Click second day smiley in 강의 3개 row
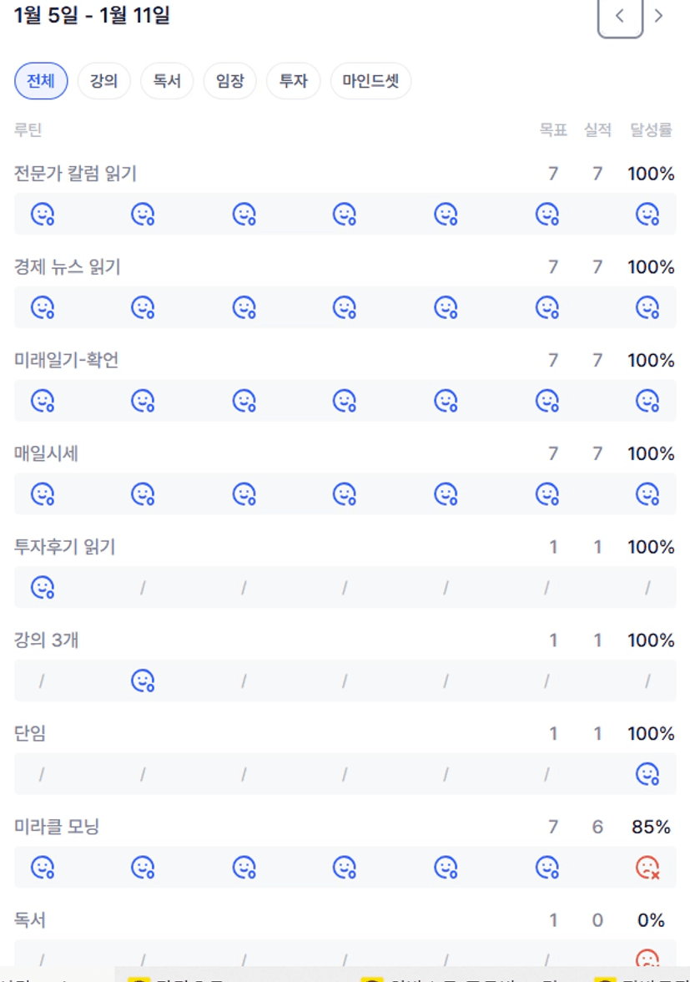The height and width of the screenshot is (982, 690). coord(143,681)
